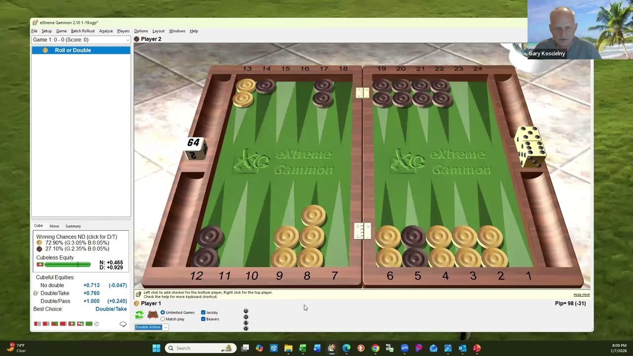Click the dark checker icon next to Player 2

click(x=137, y=39)
